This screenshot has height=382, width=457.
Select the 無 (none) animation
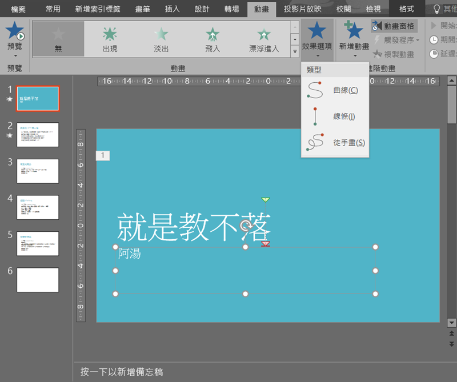58,39
